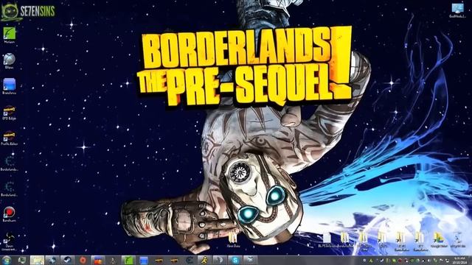Open File Explorer from the taskbar
Screen dimensions: 472x265
coord(37,260)
